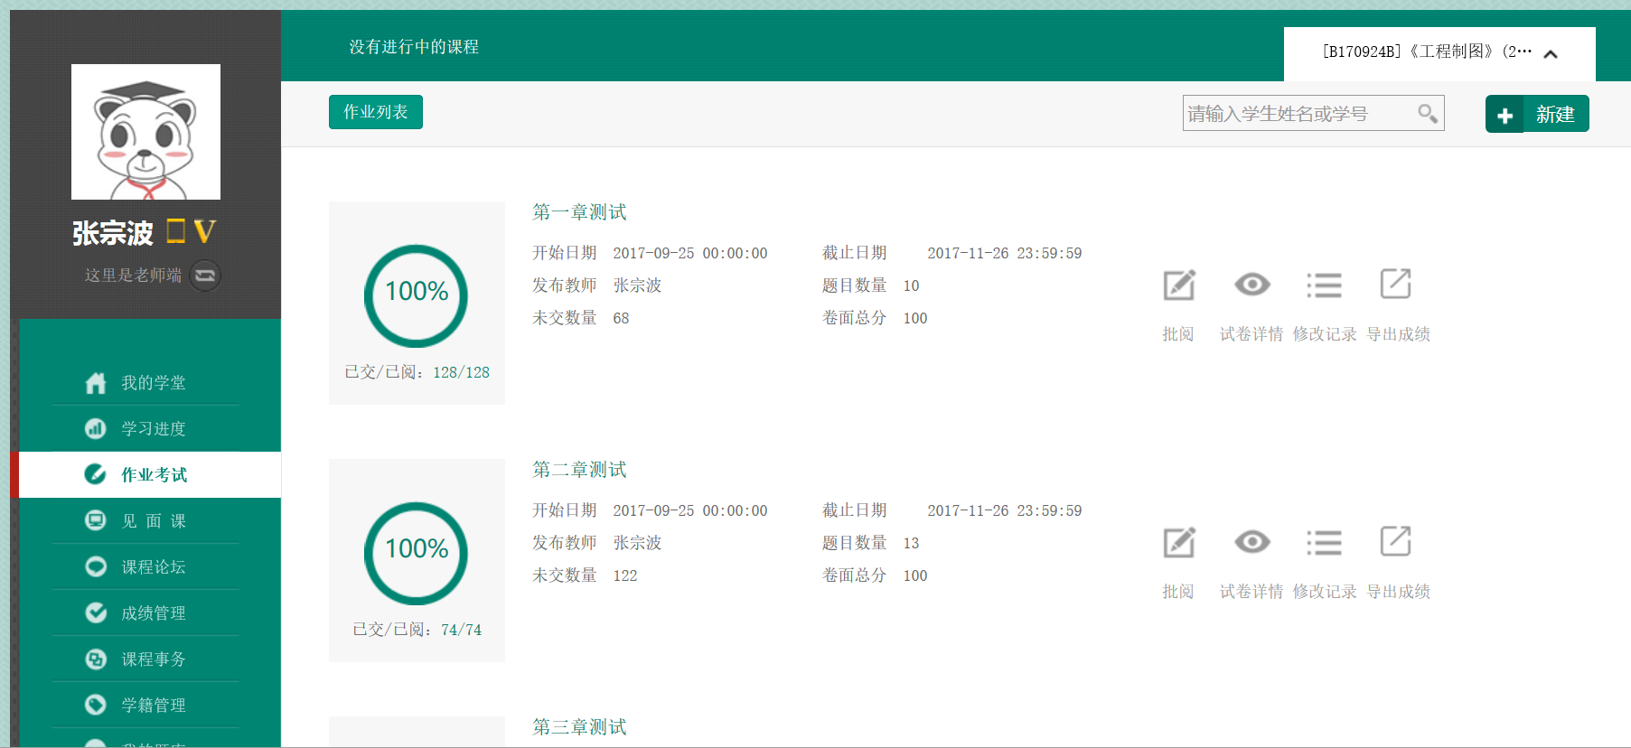Click 已交/已阅: 74/74 text

click(417, 630)
